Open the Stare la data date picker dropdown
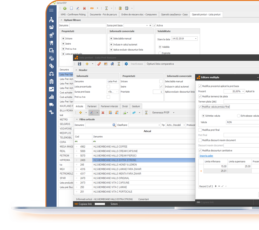259x230 pixels. (196, 38)
